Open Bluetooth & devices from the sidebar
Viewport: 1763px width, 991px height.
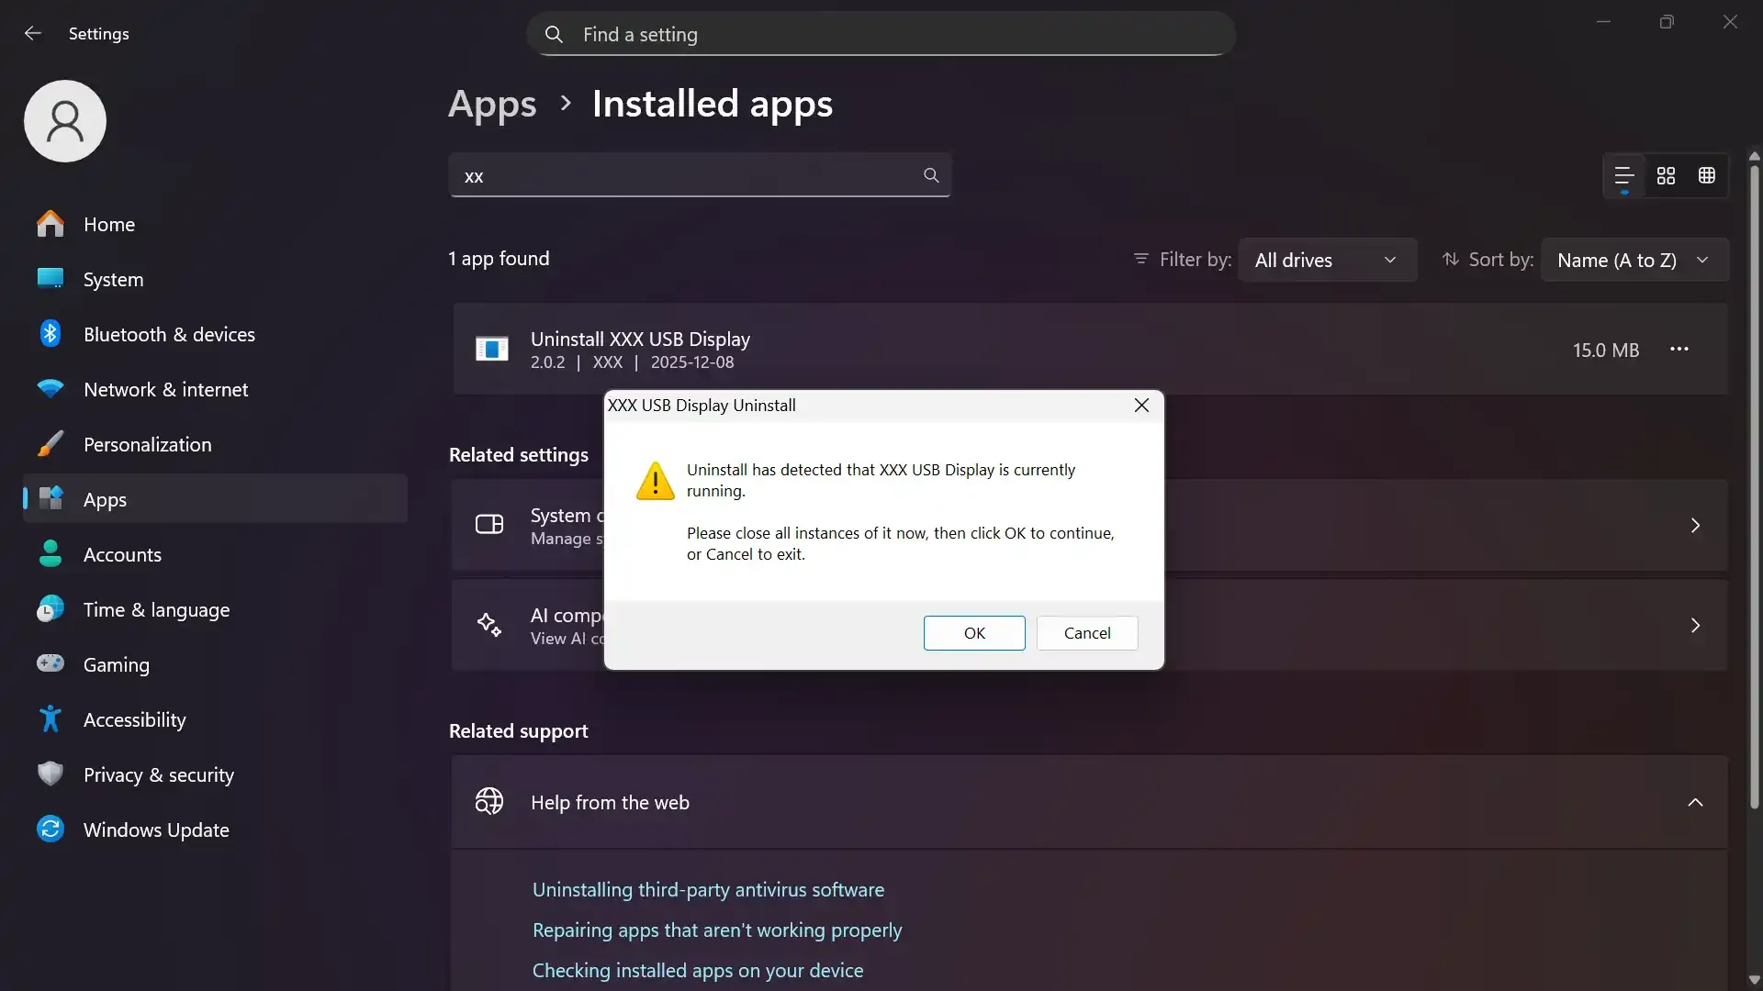click(x=170, y=334)
